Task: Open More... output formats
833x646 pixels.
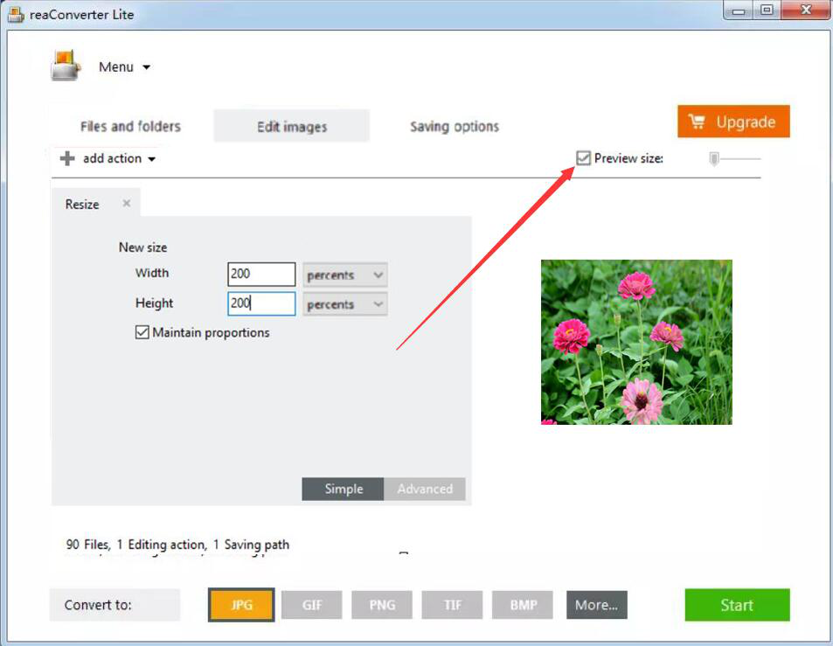Action: coord(597,605)
